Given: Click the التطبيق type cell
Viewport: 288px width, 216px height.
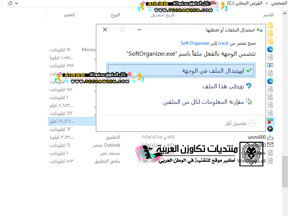Looking at the screenshot, I should pos(113,137).
